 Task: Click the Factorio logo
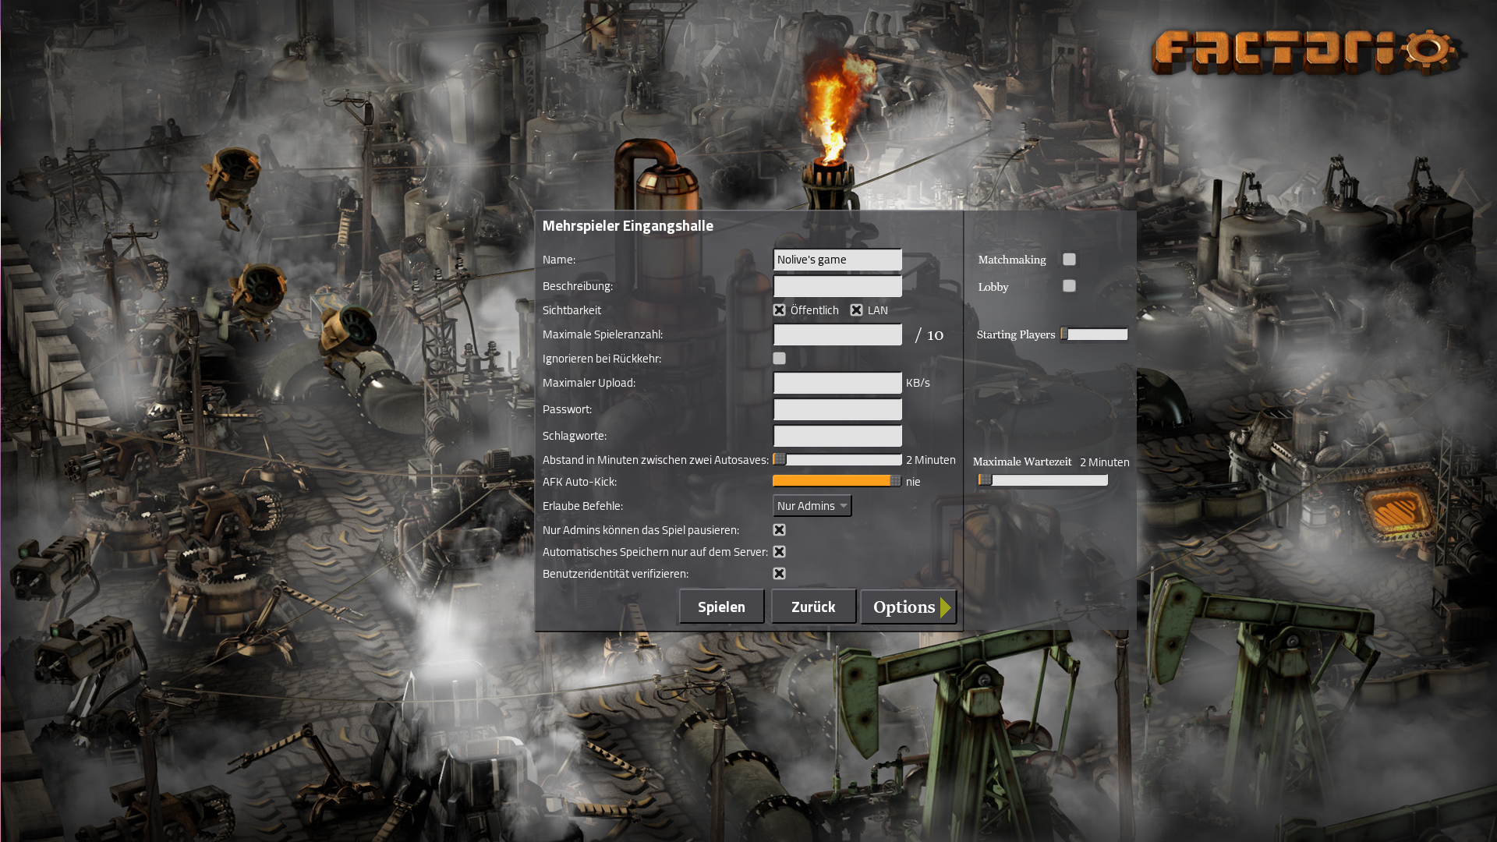pos(1308,51)
